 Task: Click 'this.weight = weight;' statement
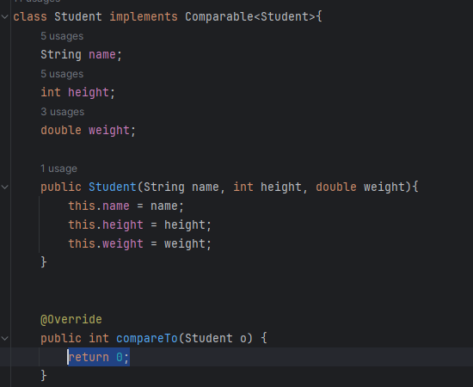pyautogui.click(x=139, y=243)
